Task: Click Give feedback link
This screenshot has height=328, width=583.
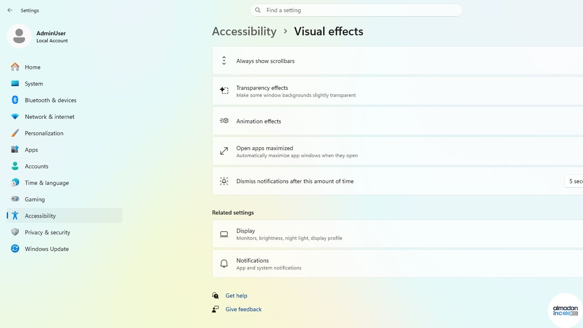Action: 243,309
